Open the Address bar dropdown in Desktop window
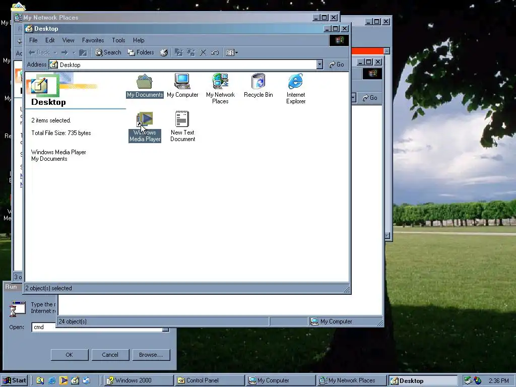 (319, 64)
